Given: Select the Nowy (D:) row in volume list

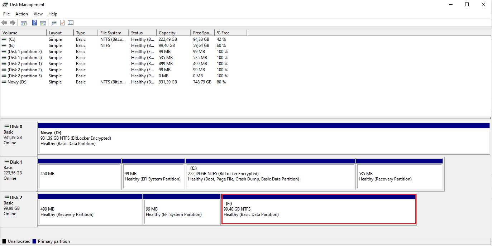Looking at the screenshot, I should 17,82.
